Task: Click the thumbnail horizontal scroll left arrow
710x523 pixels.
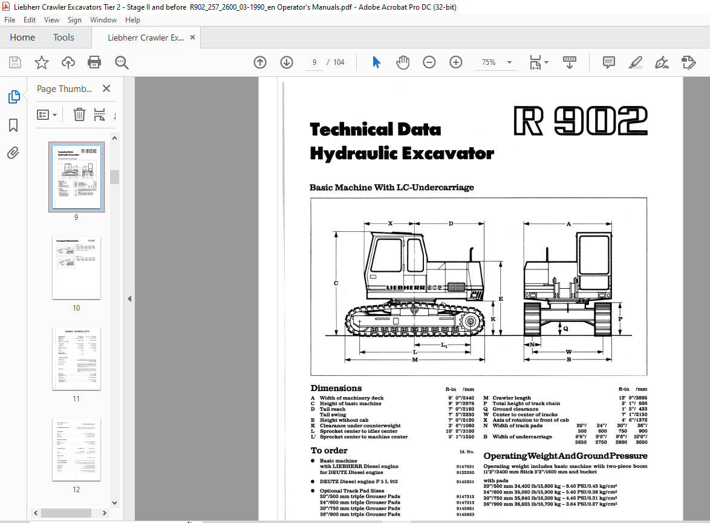Action: pyautogui.click(x=36, y=513)
